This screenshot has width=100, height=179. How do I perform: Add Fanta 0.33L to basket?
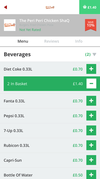[x=91, y=101]
